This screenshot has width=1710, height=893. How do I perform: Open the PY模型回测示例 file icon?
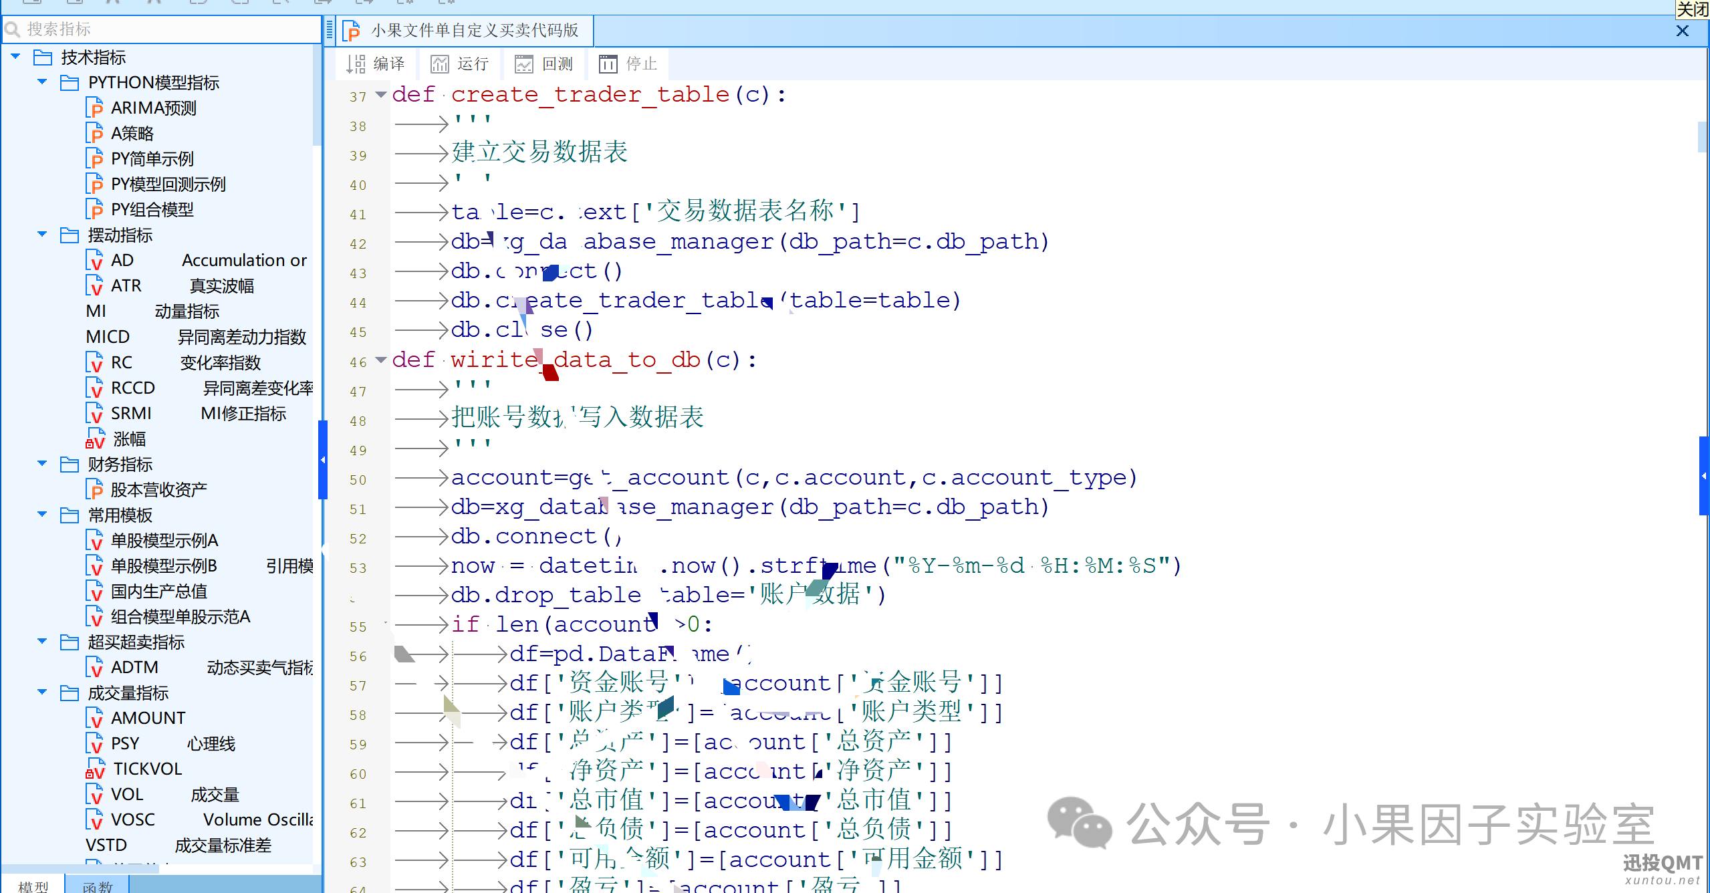[94, 184]
